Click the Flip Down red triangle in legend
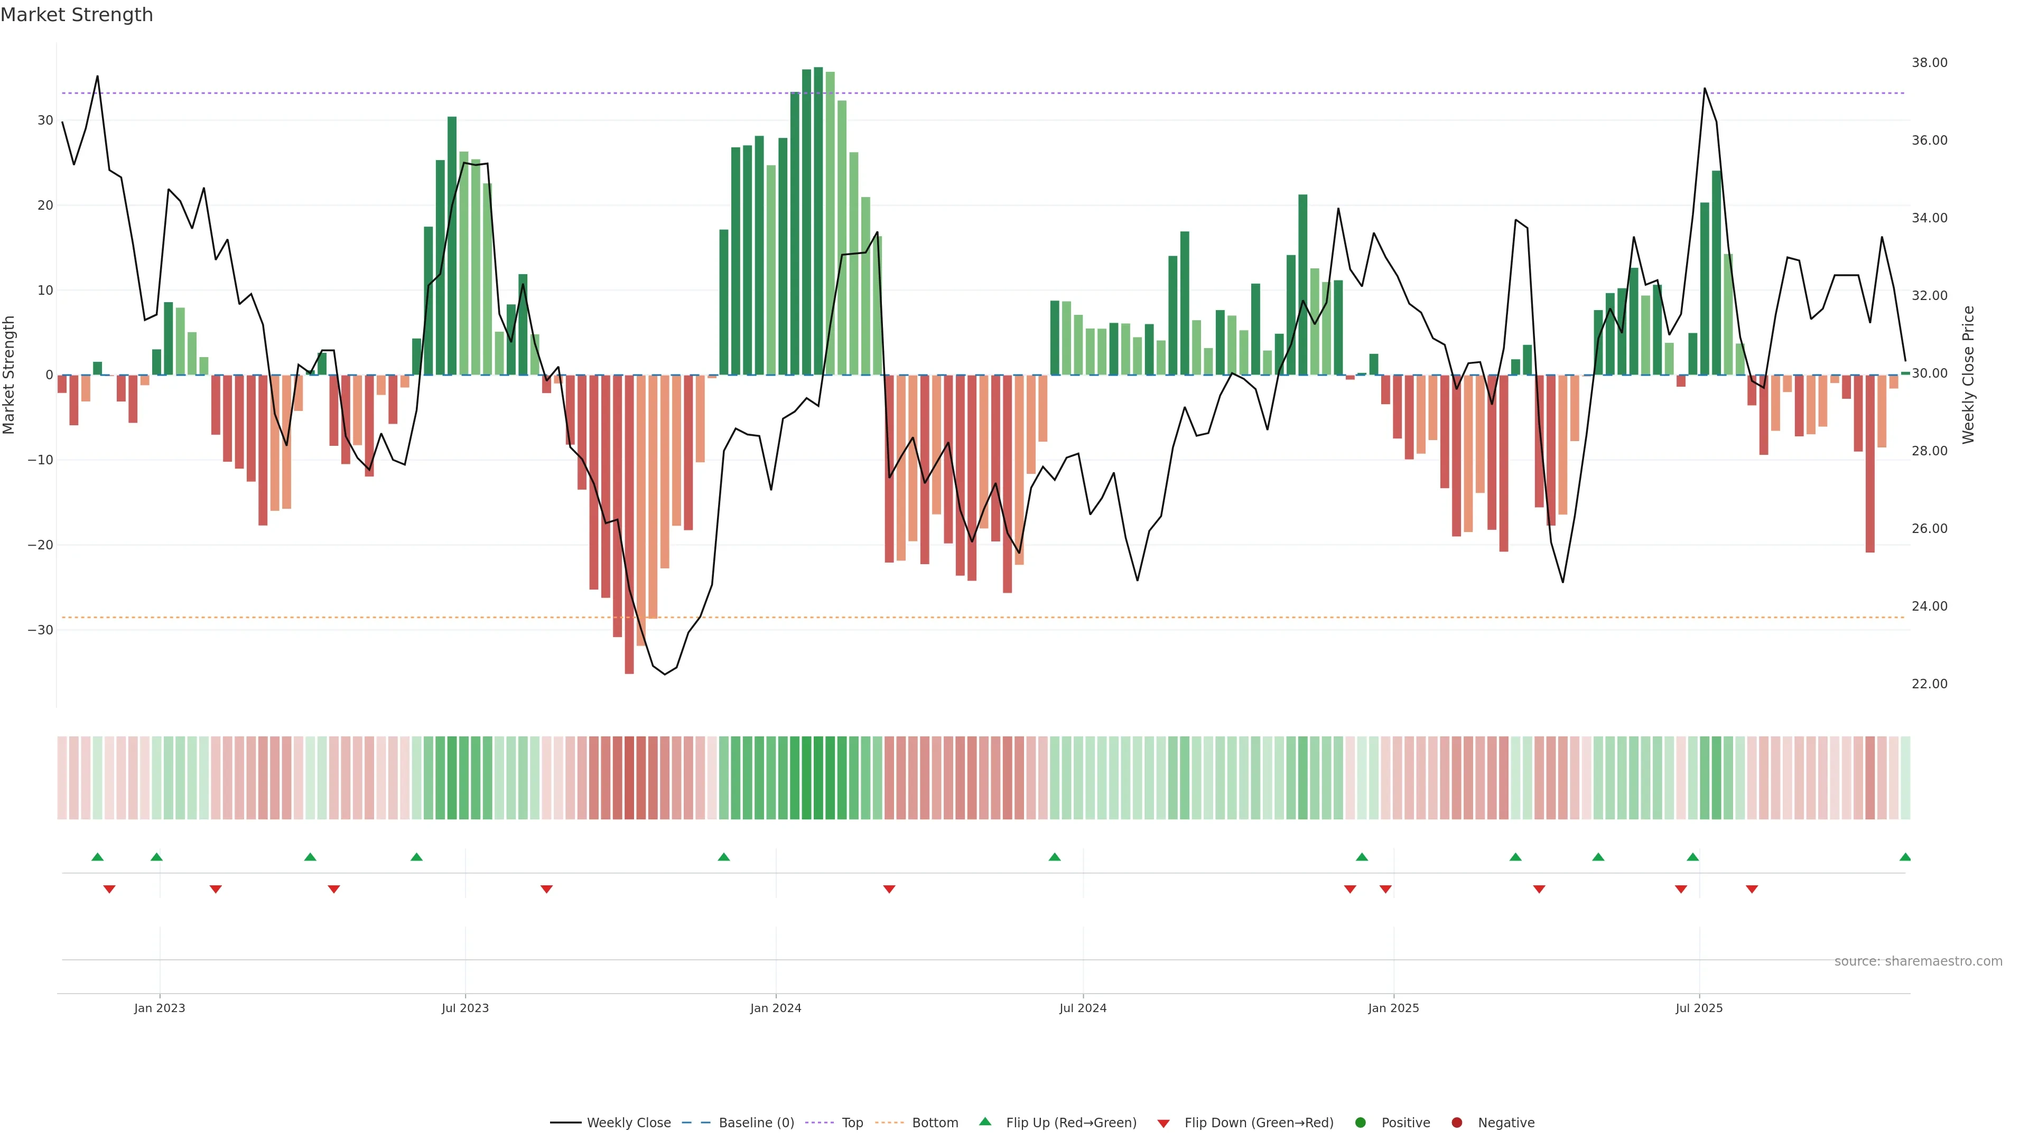The height and width of the screenshot is (1141, 2029). [x=1164, y=1124]
